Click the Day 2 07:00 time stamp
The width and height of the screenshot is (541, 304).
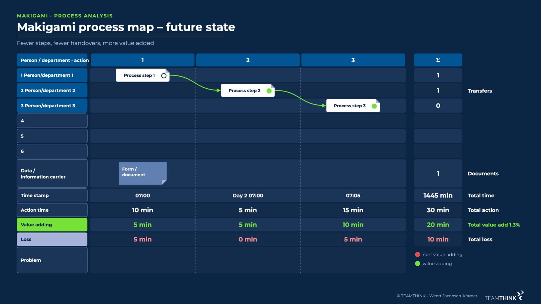pos(248,195)
